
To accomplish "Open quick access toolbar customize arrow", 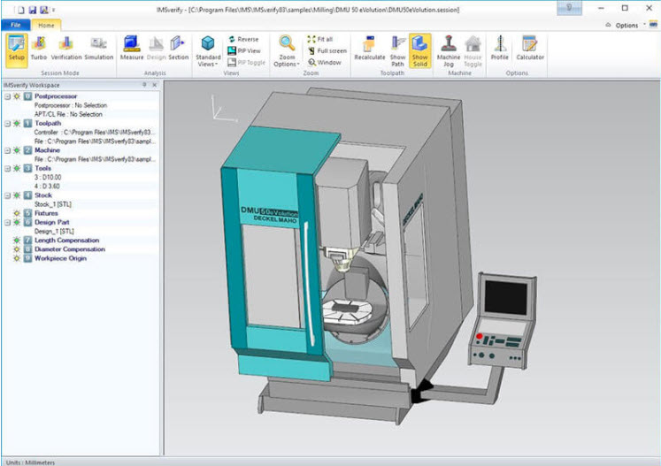I will (54, 10).
